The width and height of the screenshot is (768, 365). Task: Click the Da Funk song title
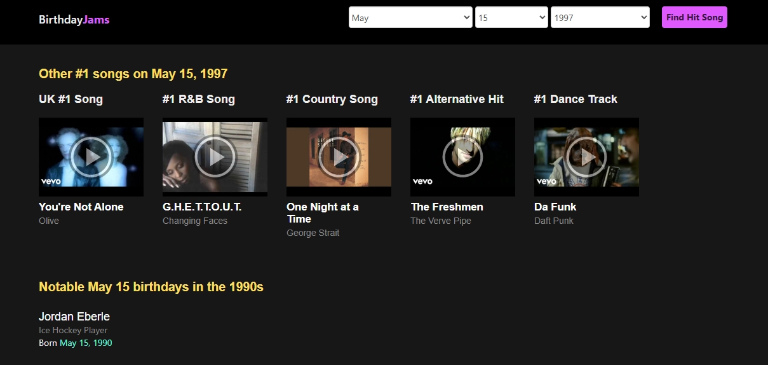point(555,207)
